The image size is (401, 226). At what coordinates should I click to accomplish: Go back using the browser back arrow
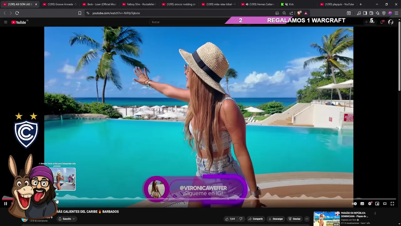click(4, 13)
